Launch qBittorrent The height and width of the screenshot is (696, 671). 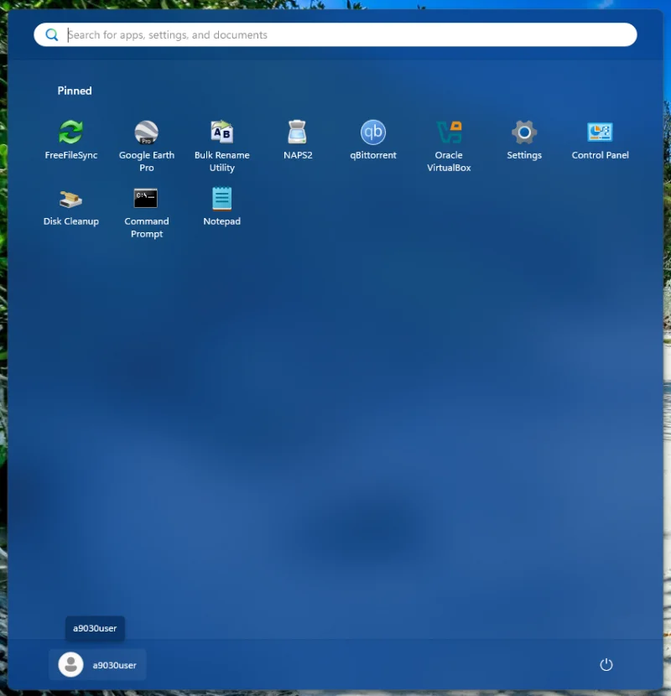click(x=373, y=140)
